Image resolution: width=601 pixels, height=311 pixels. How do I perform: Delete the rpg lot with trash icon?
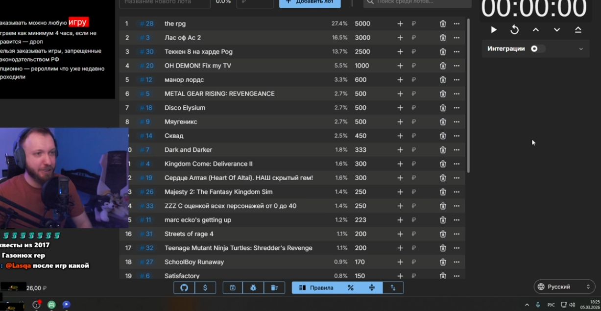click(x=443, y=24)
